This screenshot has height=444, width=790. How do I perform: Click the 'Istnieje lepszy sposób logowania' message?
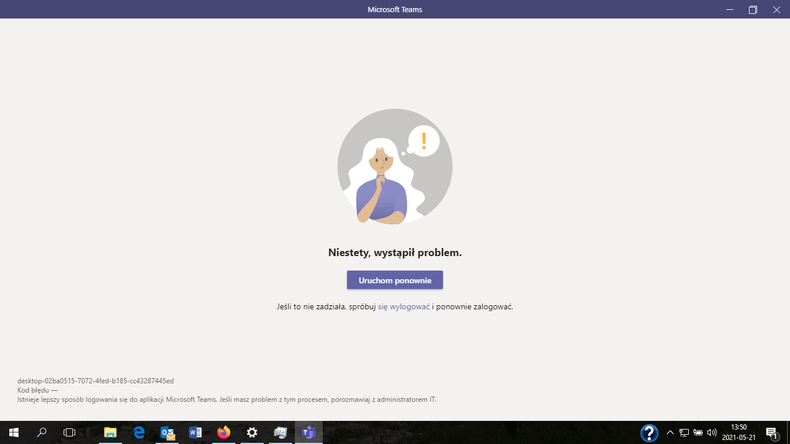(x=227, y=399)
